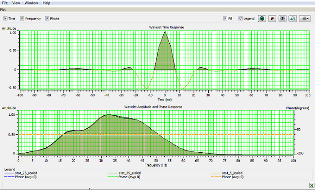Toggle the Phase checkbox
315x190 pixels.
[47, 18]
